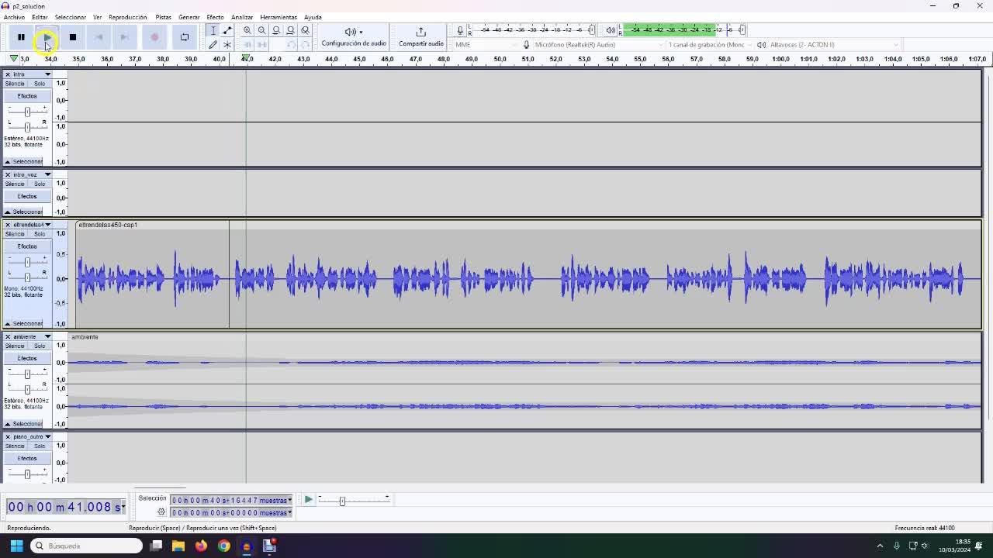Click the green Play button in transport toolbar

[x=47, y=37]
